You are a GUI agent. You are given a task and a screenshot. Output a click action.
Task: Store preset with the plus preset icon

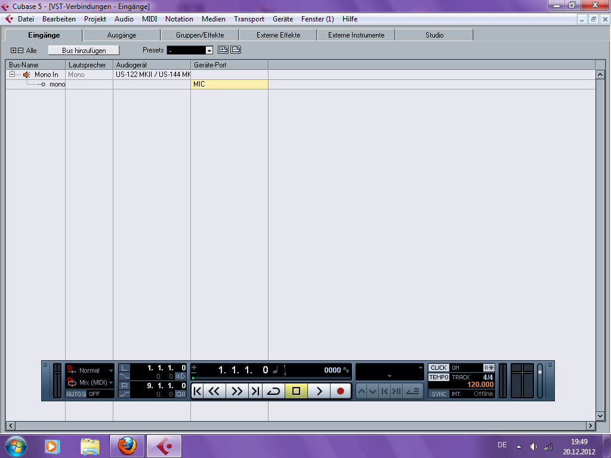point(223,49)
